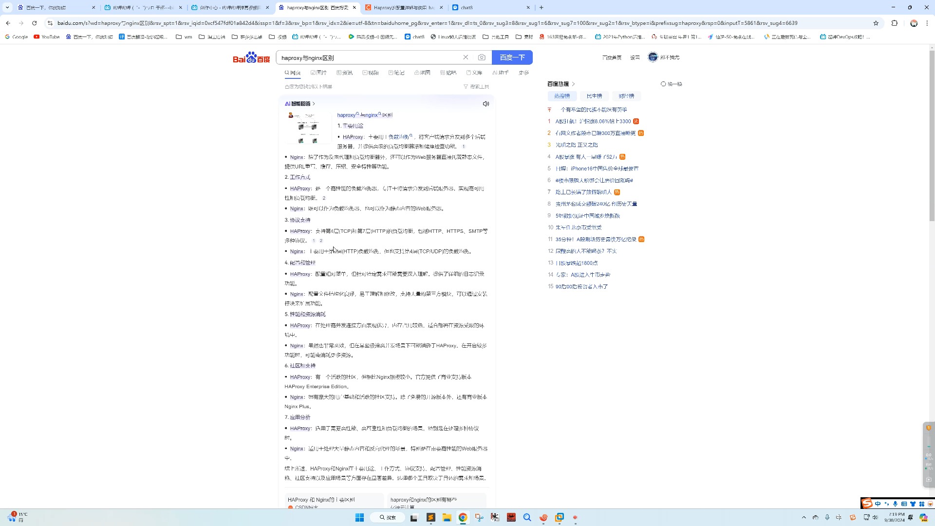Show hidden system tray icons

click(x=804, y=517)
